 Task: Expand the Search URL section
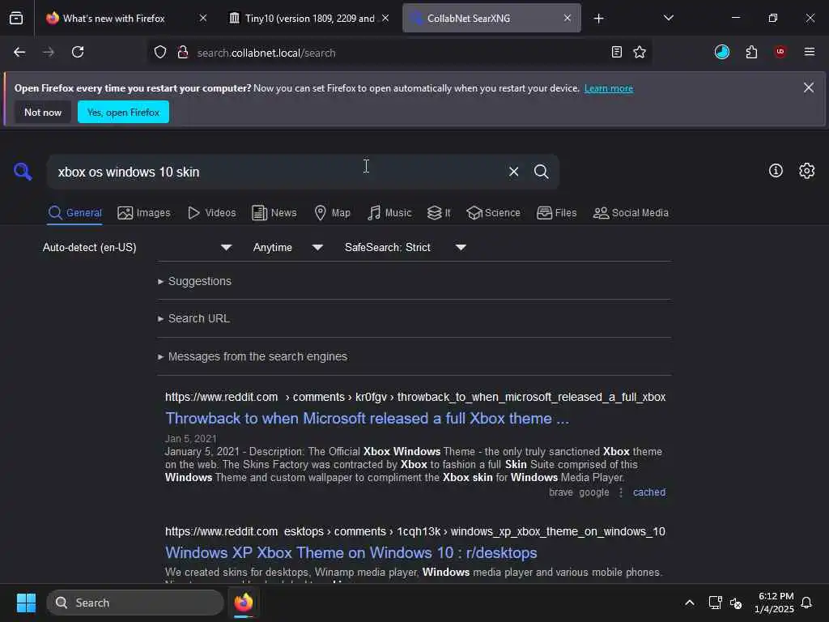[193, 318]
